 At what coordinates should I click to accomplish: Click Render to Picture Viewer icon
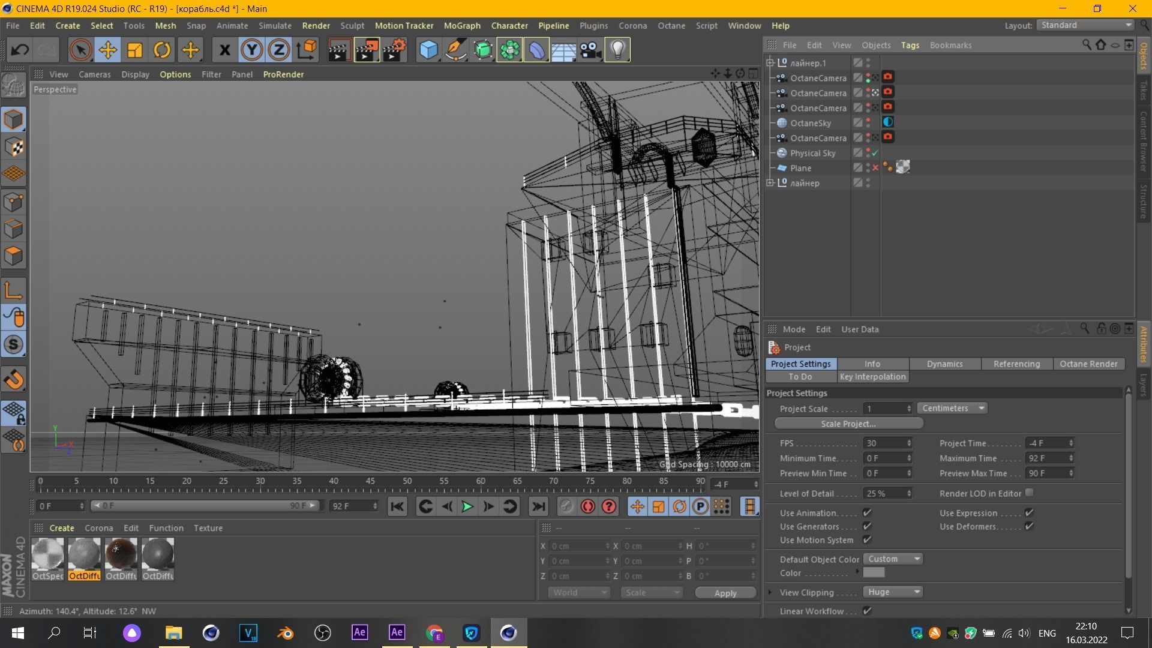pos(367,50)
